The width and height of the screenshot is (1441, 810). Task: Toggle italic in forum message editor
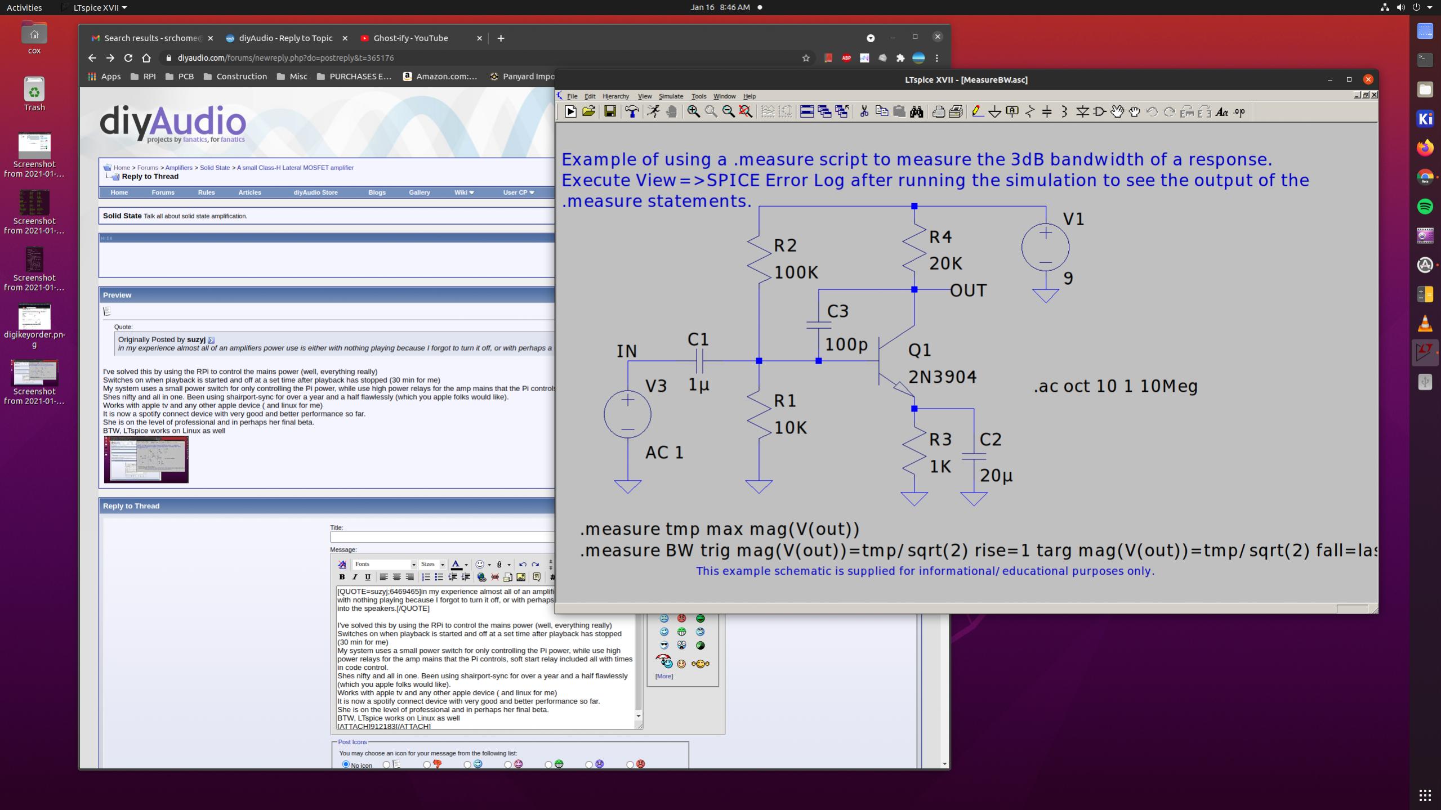point(355,577)
